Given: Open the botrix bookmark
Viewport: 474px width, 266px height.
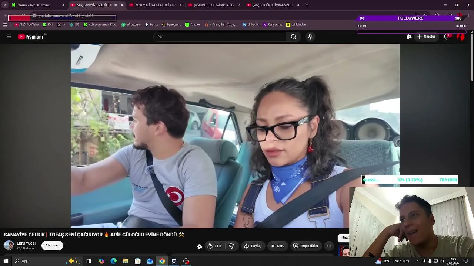Looking at the screenshot, I should (x=151, y=25).
